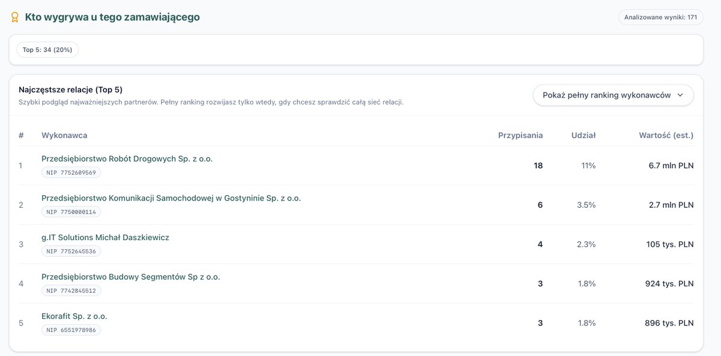Image resolution: width=721 pixels, height=356 pixels.
Task: Click the 896 tys. PLN value
Action: point(669,323)
